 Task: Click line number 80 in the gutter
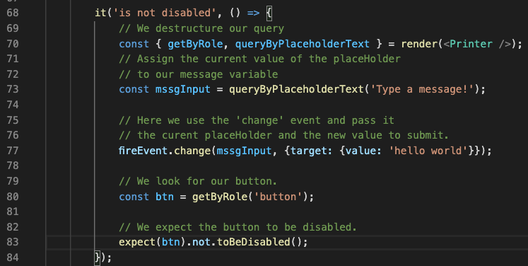tap(13, 197)
